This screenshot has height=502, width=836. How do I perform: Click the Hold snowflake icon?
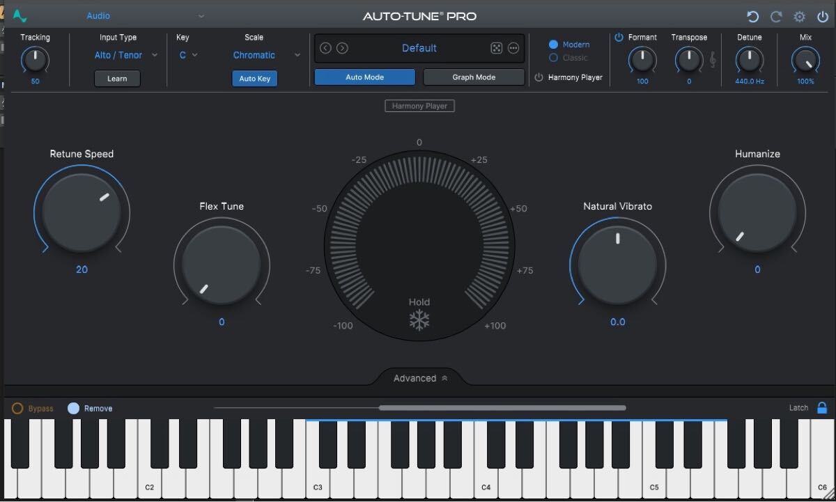pos(419,320)
